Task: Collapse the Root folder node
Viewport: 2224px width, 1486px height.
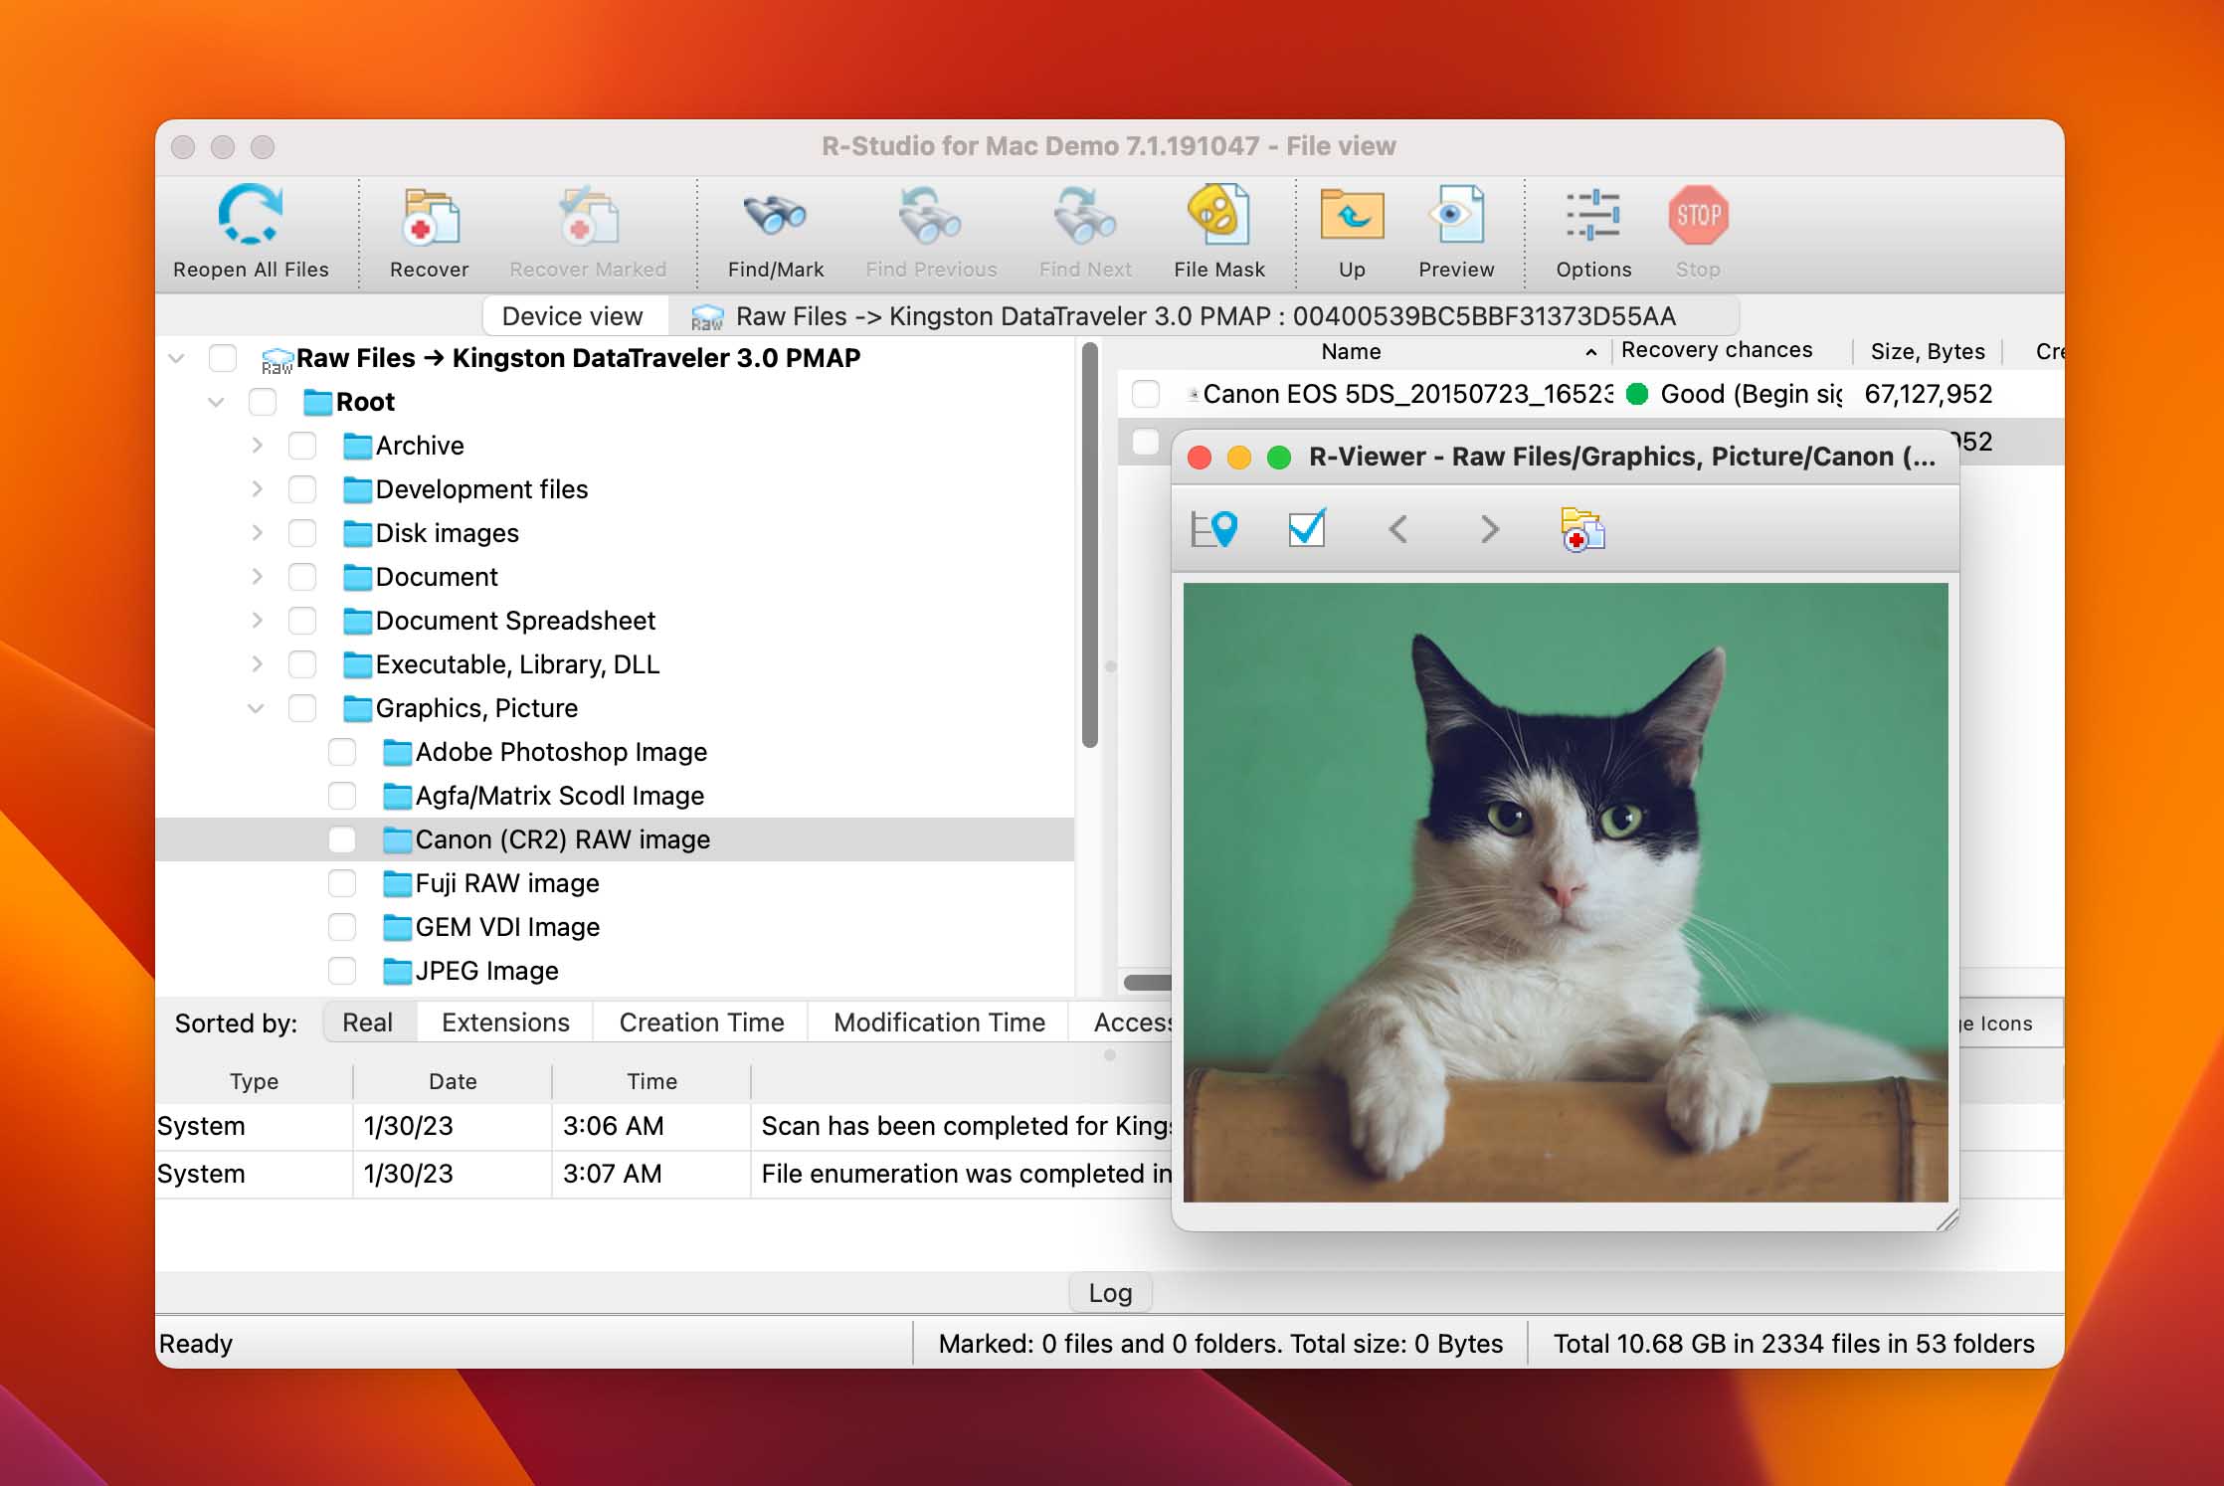Action: coord(216,402)
